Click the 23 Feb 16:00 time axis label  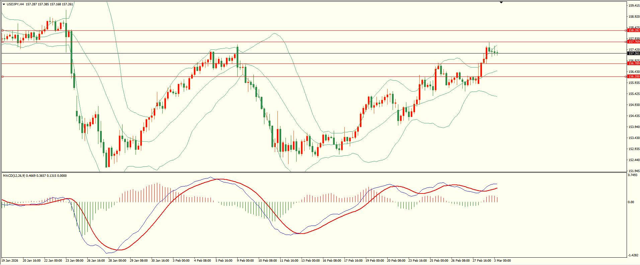point(417,261)
